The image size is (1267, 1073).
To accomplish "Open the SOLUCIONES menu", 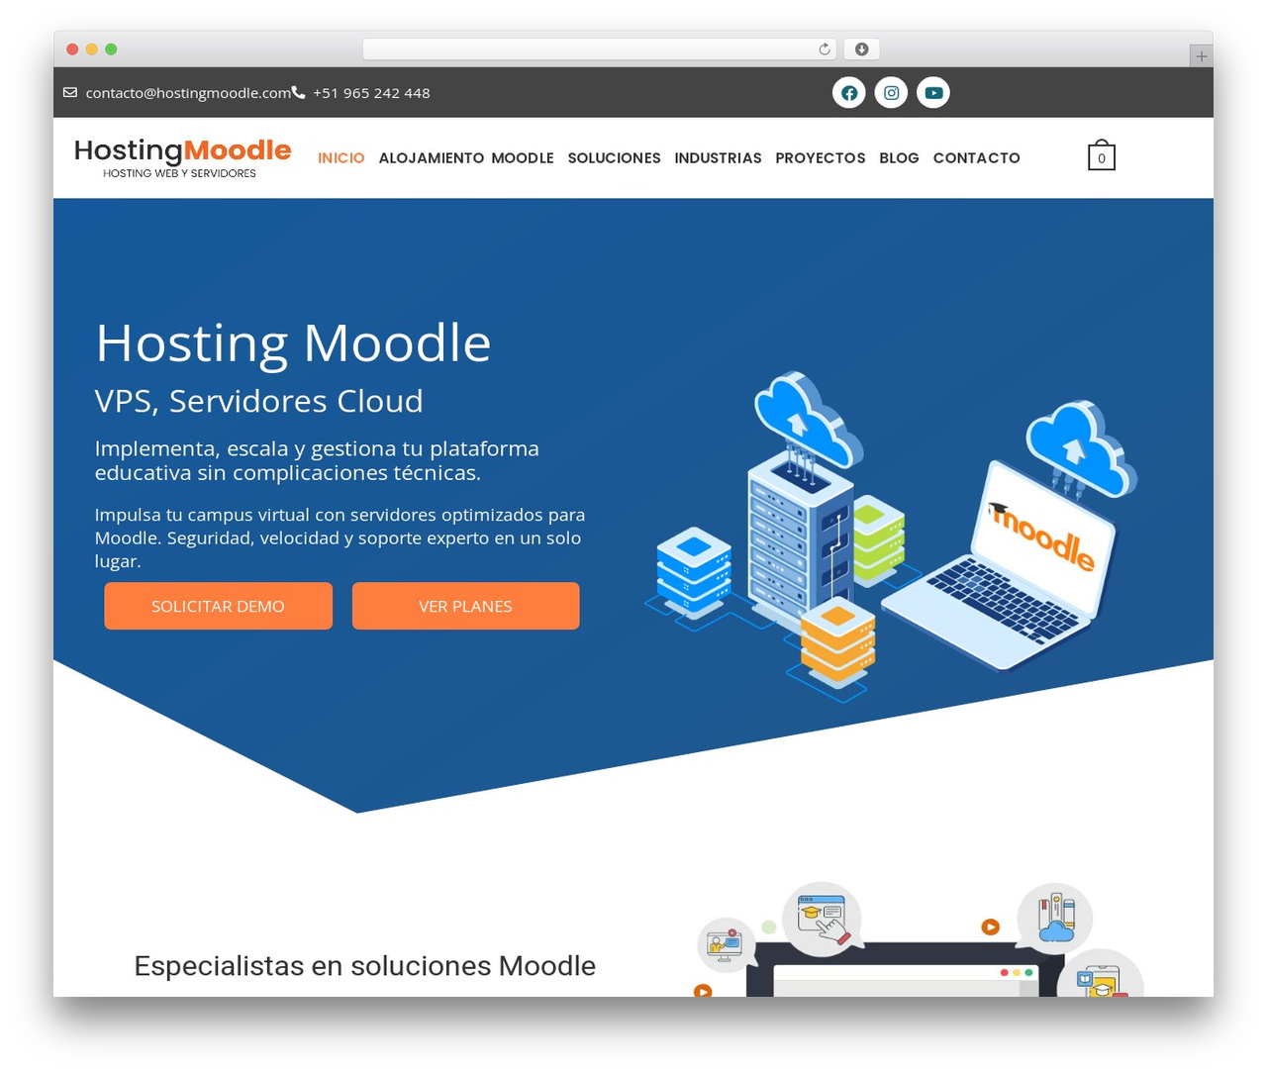I will tap(614, 158).
